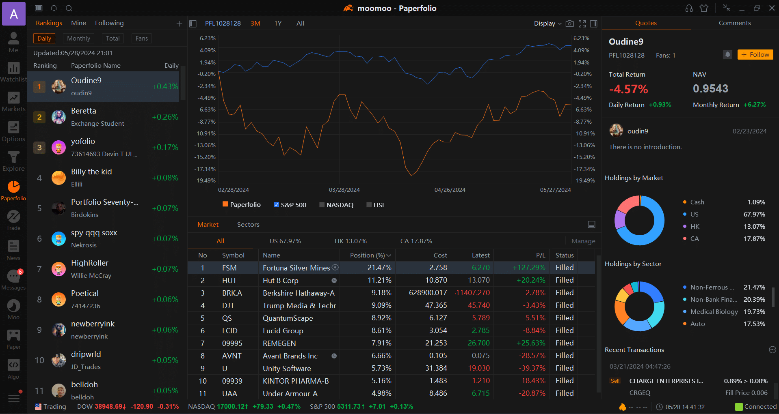The image size is (779, 414).
Task: Collapse the holdings table panel icon
Action: click(592, 224)
